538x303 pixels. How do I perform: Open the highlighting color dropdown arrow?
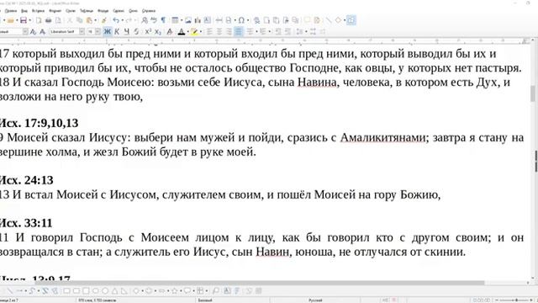point(201,32)
